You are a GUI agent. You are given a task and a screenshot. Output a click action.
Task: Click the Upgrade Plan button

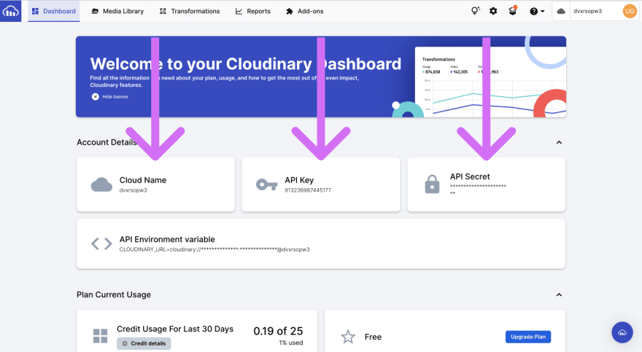pyautogui.click(x=528, y=337)
